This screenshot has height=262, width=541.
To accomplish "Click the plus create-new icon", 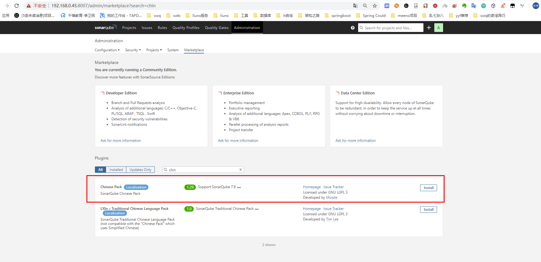I will tap(429, 28).
